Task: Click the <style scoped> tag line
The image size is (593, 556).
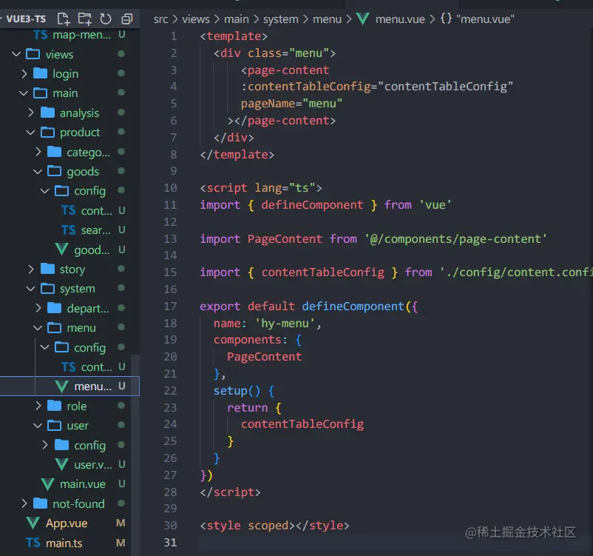Action: point(274,526)
